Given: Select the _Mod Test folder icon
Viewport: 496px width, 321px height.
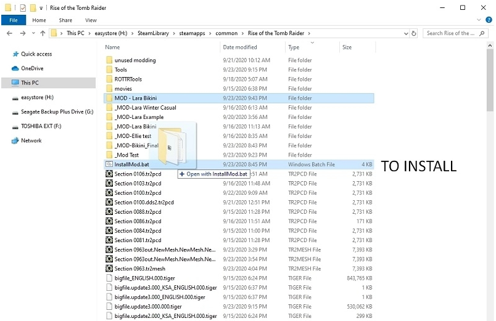Looking at the screenshot, I should 109,155.
